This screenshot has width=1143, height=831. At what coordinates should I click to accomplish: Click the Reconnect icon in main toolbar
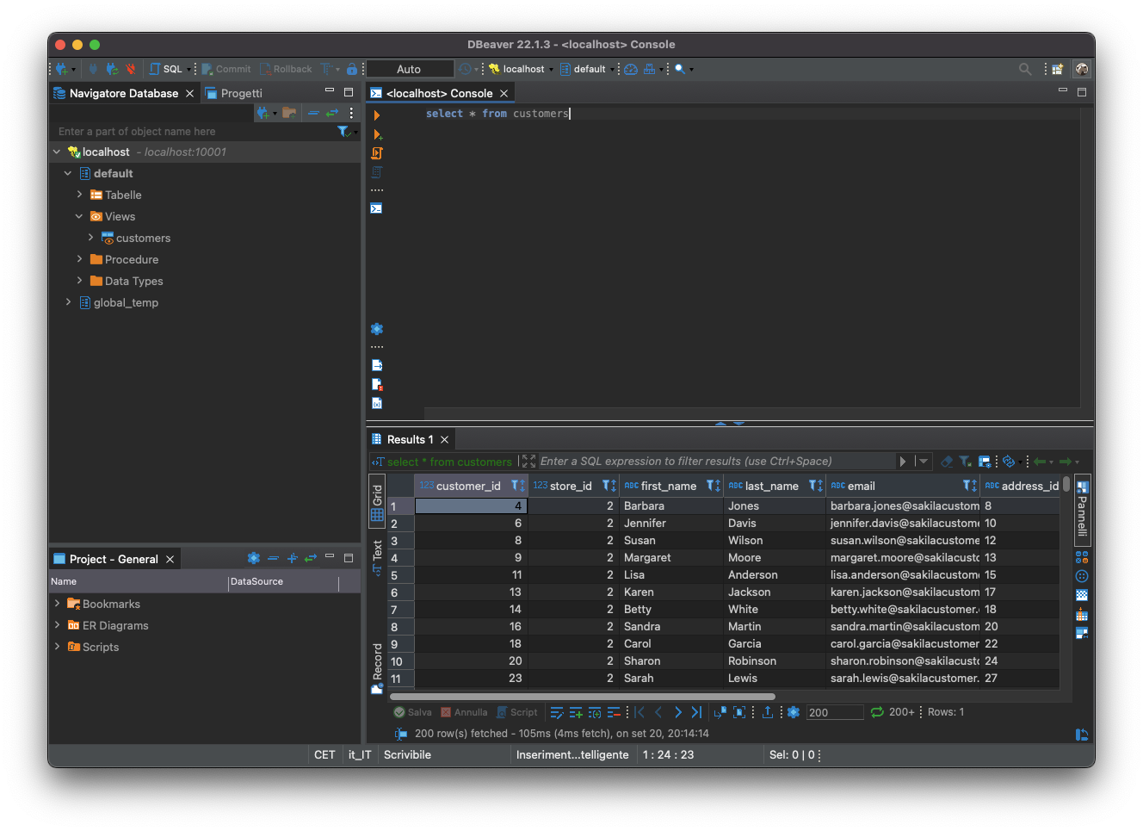[112, 69]
